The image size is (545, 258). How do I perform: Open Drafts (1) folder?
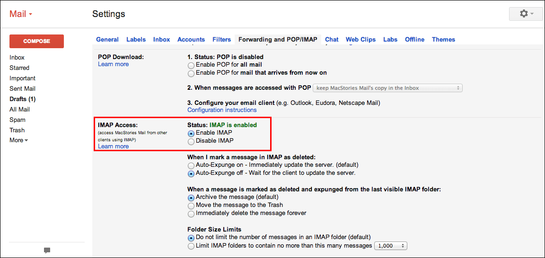[x=23, y=99]
